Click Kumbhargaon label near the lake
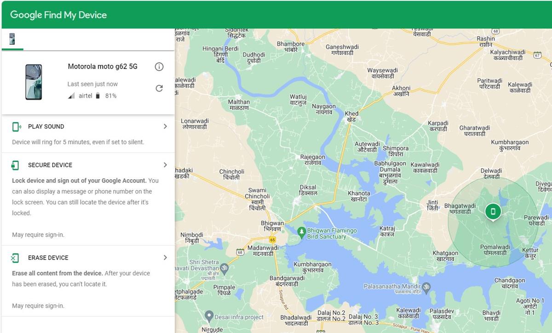The image size is (552, 333). (312, 268)
